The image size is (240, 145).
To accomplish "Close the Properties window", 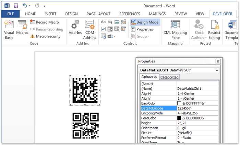I will point(218,61).
